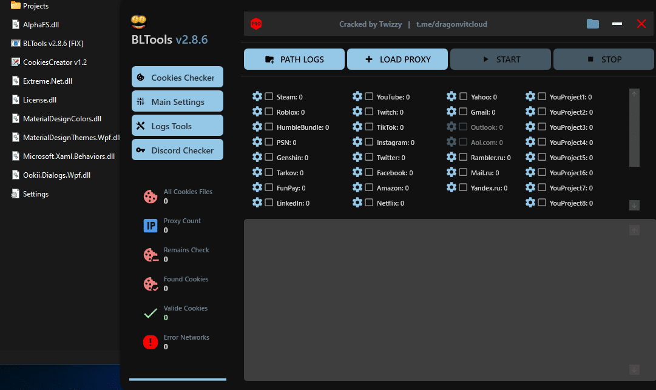Viewport: 656px width, 390px height.
Task: Open YouProject1 settings gear icon
Action: [530, 96]
